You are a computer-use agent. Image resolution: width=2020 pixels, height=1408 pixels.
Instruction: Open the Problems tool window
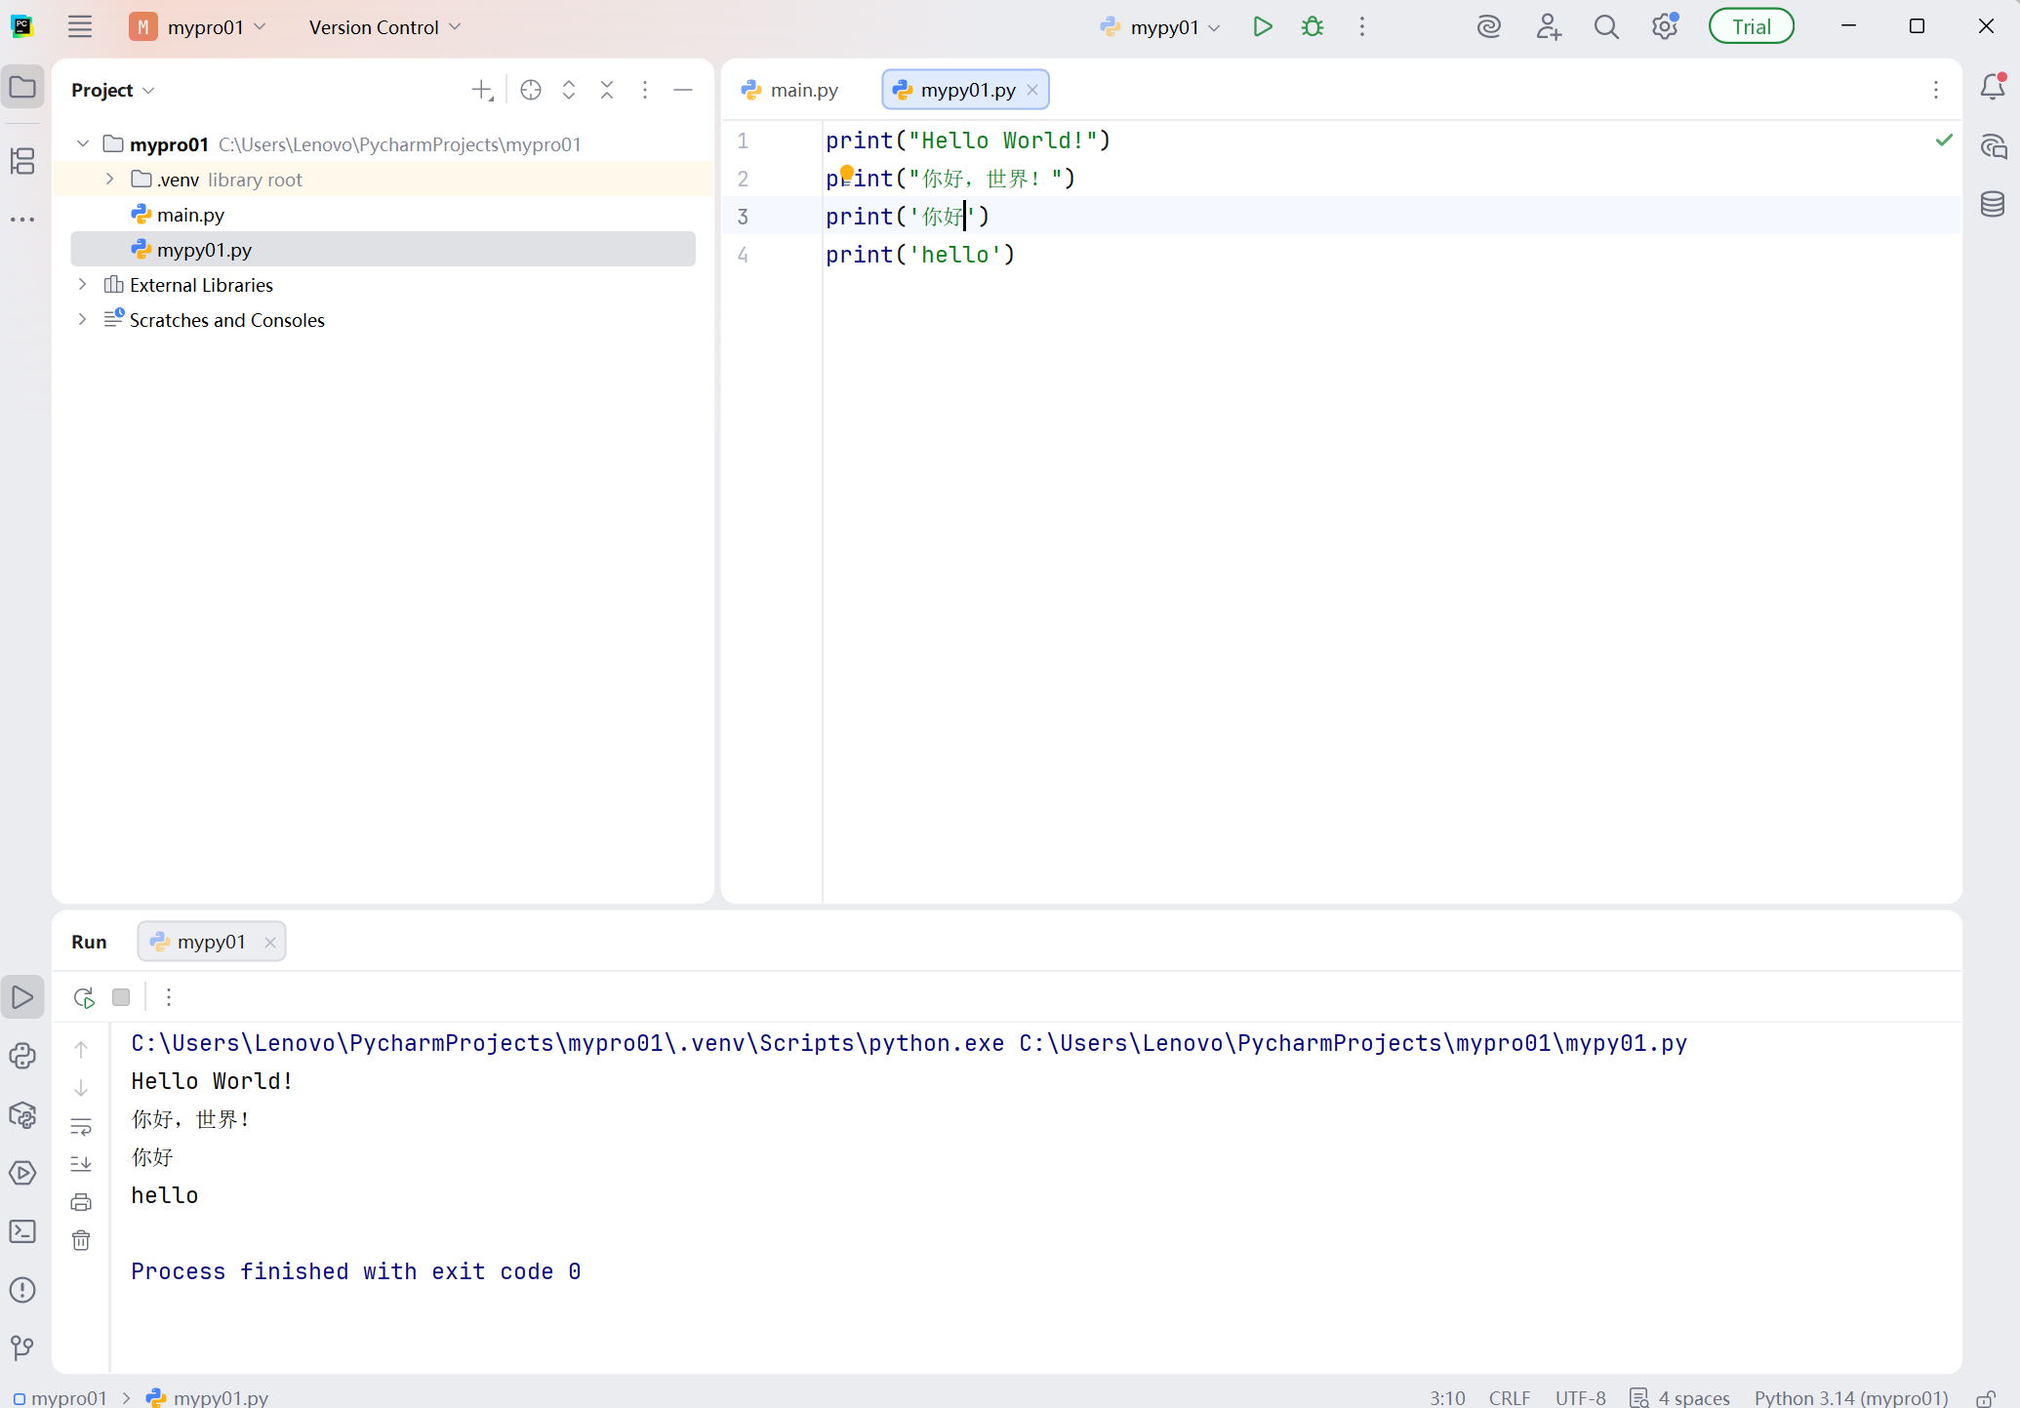tap(22, 1290)
